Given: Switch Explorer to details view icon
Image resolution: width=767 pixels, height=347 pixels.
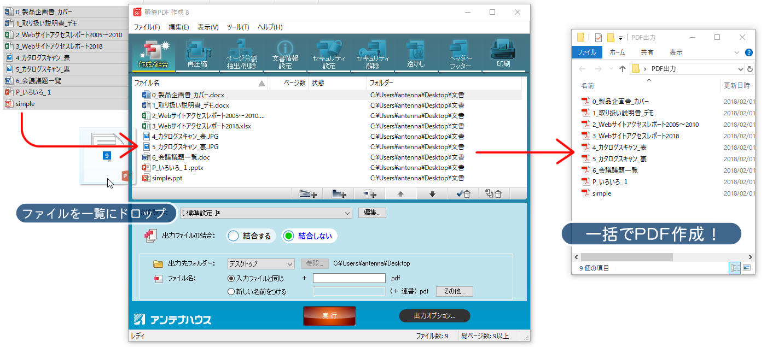Looking at the screenshot, I should click(x=735, y=268).
